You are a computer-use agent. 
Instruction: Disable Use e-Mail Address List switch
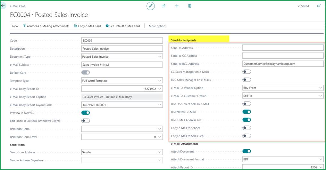coord(247,120)
